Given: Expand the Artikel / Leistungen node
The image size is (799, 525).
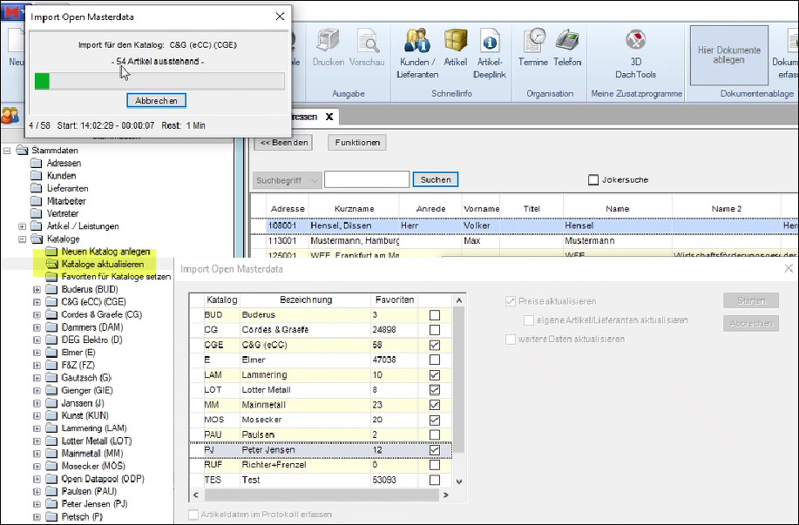Looking at the screenshot, I should [22, 226].
